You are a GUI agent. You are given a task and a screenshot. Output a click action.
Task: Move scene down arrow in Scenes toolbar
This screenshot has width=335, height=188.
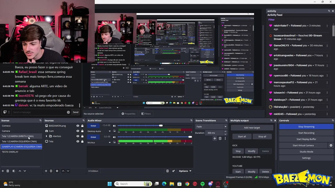coord(25,171)
